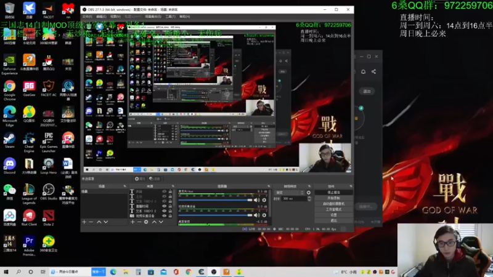Image resolution: width=493 pixels, height=277 pixels.
Task: Open the GeForce Experience desktop shortcut
Action: point(9,65)
